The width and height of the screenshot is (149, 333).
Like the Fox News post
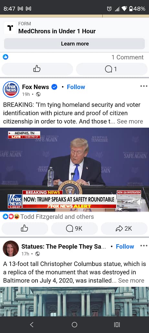coord(25,228)
